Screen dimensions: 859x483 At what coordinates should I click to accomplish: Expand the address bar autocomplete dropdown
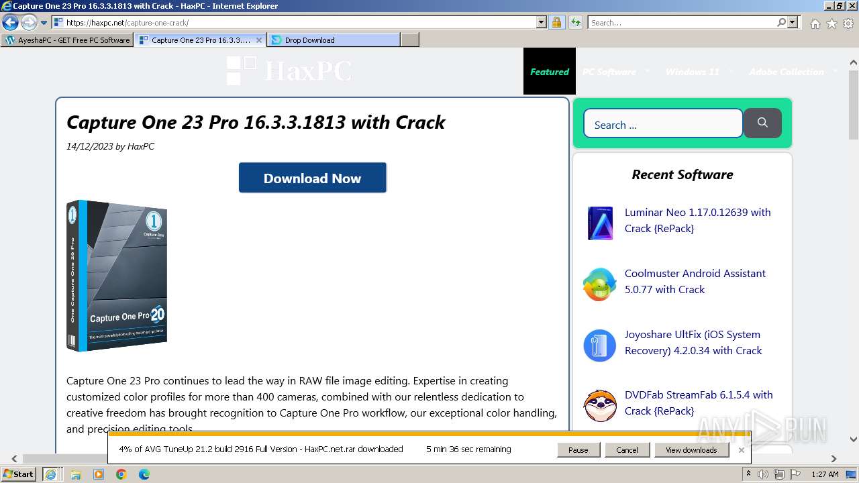[542, 22]
